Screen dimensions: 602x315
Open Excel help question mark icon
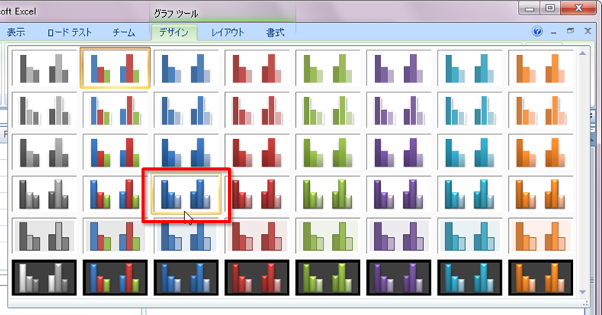tap(537, 31)
